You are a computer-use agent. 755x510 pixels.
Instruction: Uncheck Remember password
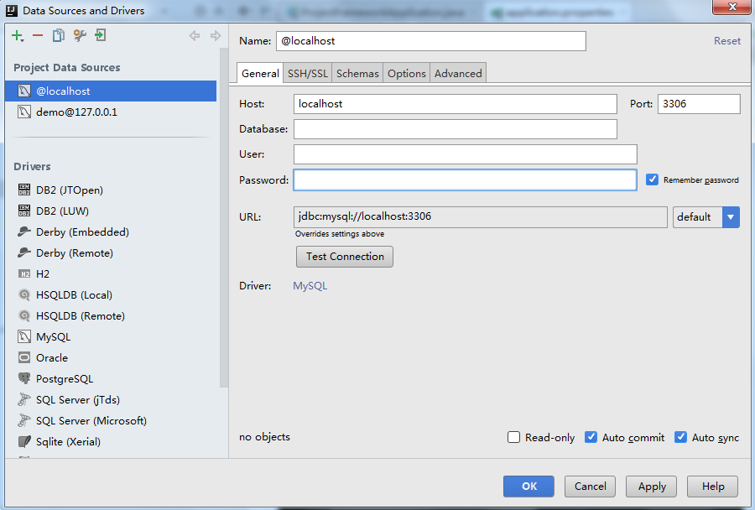[653, 179]
